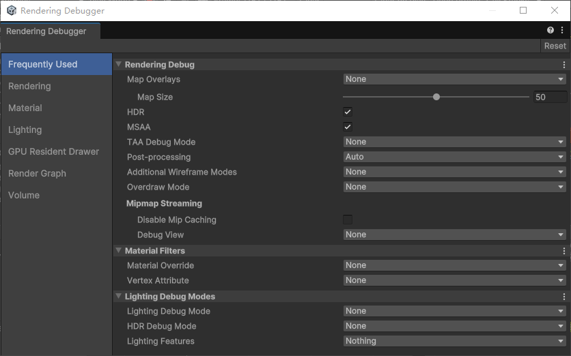Enable Disable Mip Caching checkbox

tap(348, 220)
